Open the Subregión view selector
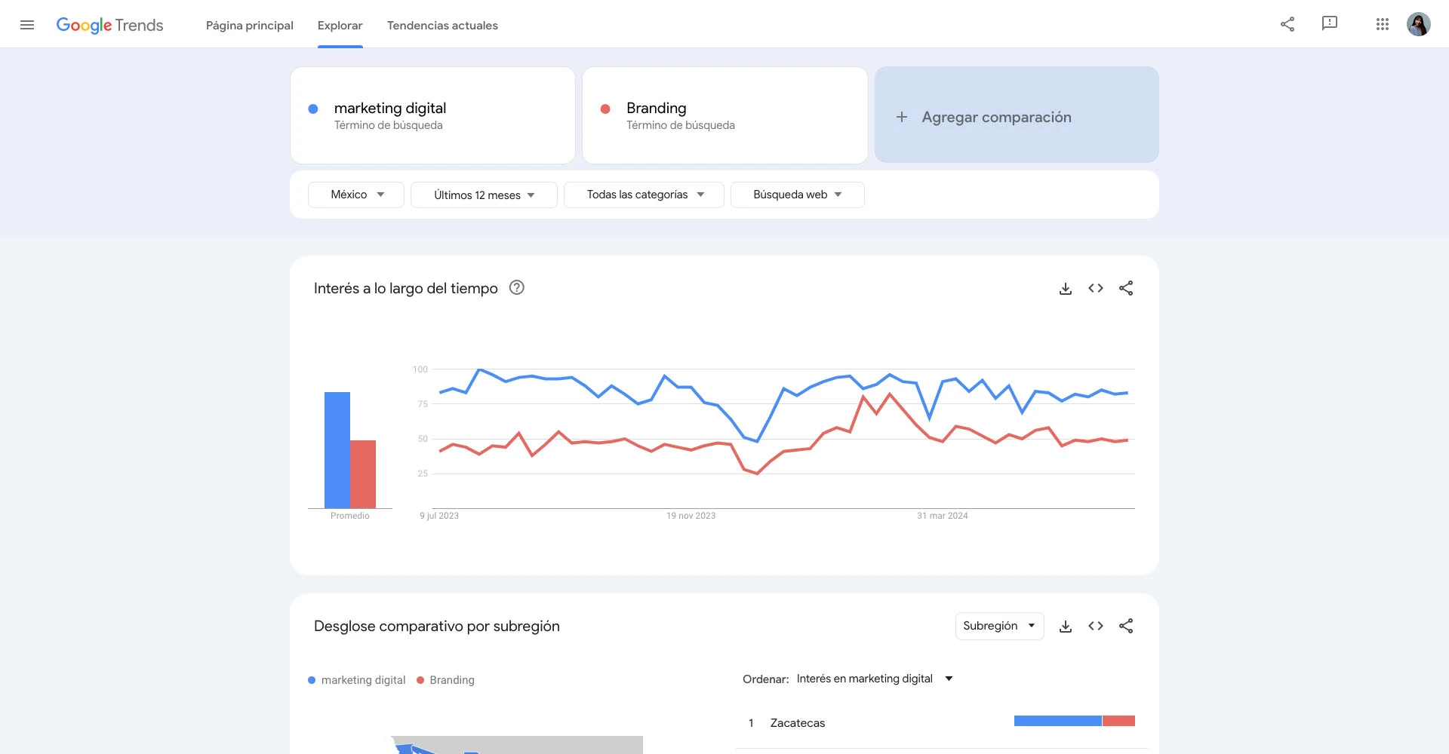The image size is (1449, 754). [x=999, y=626]
